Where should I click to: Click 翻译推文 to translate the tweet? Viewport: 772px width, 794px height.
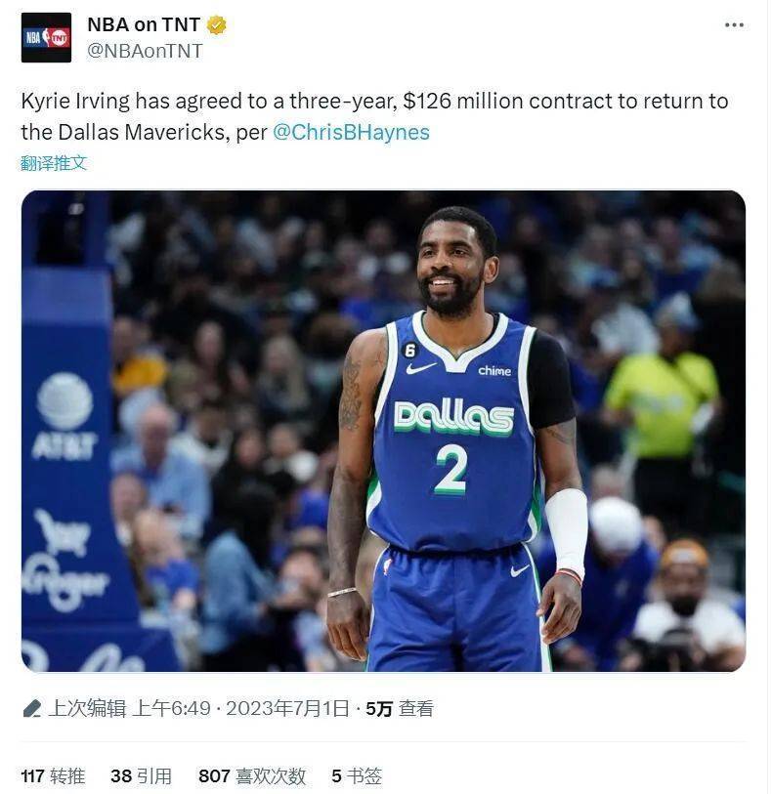[54, 163]
